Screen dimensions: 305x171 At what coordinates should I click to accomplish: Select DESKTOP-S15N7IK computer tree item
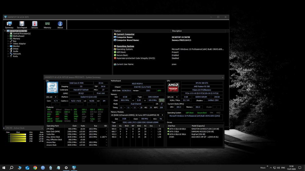(x=19, y=31)
